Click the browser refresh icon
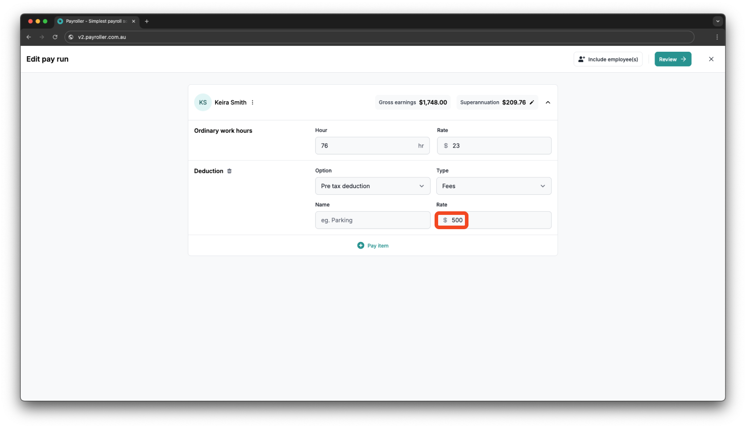Screen dimensions: 746x428 55,37
